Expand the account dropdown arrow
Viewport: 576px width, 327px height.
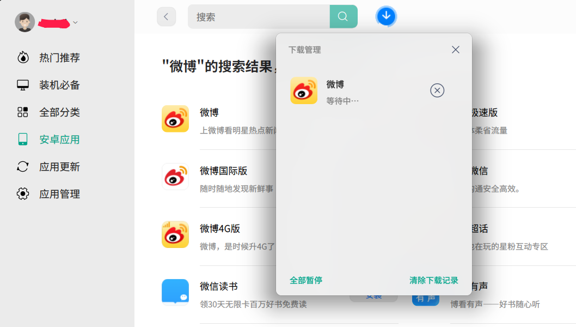75,22
